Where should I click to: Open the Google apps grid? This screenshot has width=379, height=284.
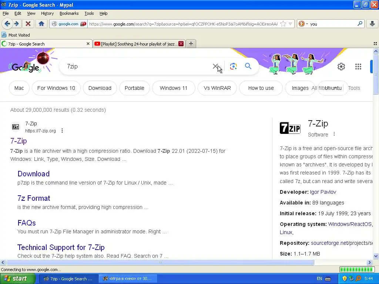pyautogui.click(x=358, y=67)
